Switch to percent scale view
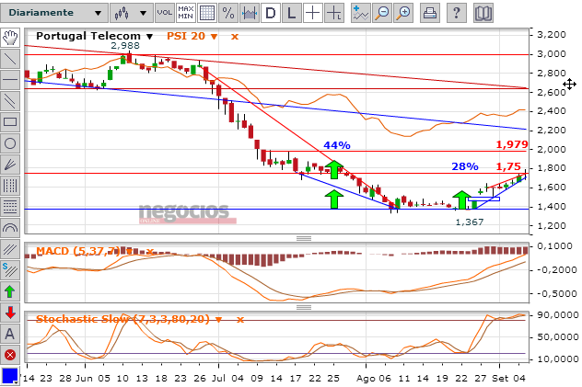The width and height of the screenshot is (582, 387). (228, 13)
